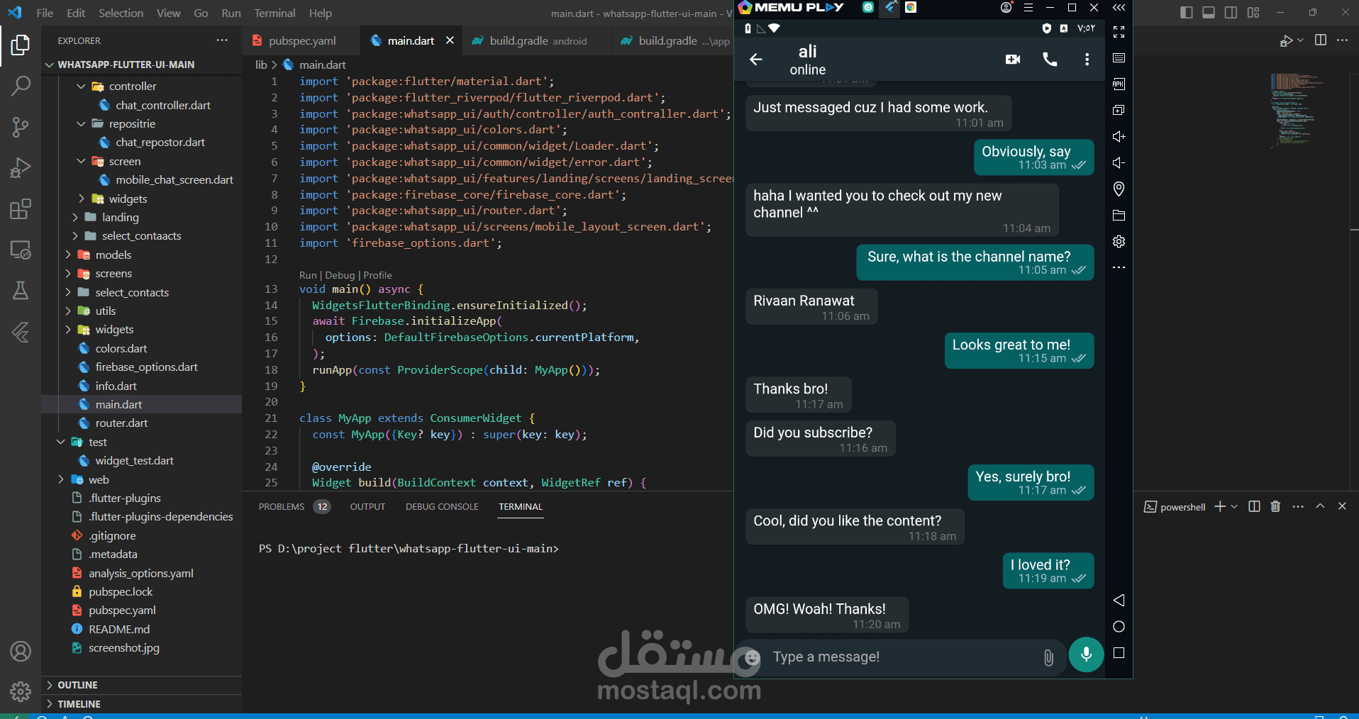
Task: Open the Testing flask view
Action: pos(21,291)
